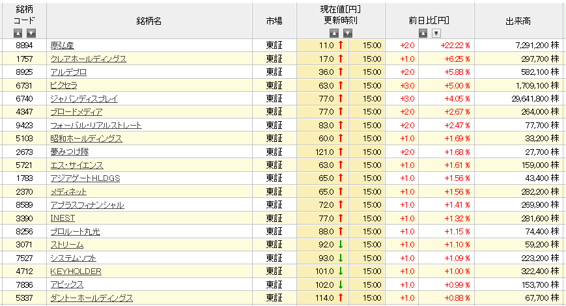Click volume 27,700 株
The width and height of the screenshot is (566, 306).
click(x=542, y=152)
